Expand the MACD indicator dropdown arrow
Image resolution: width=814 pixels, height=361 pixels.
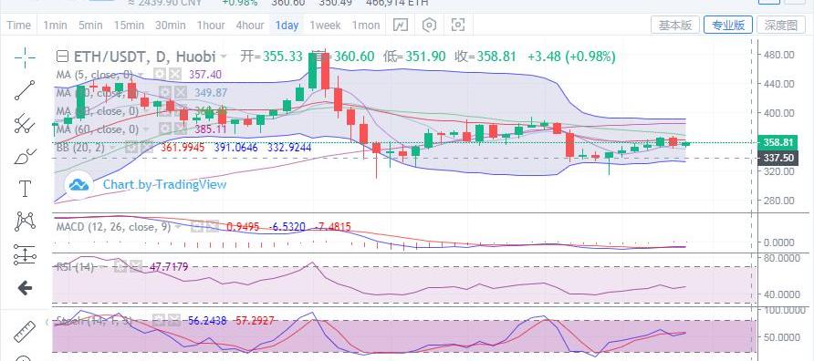click(x=178, y=227)
